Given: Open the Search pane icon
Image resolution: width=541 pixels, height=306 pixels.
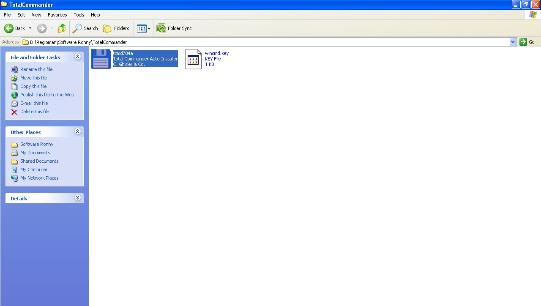Looking at the screenshot, I should [78, 28].
